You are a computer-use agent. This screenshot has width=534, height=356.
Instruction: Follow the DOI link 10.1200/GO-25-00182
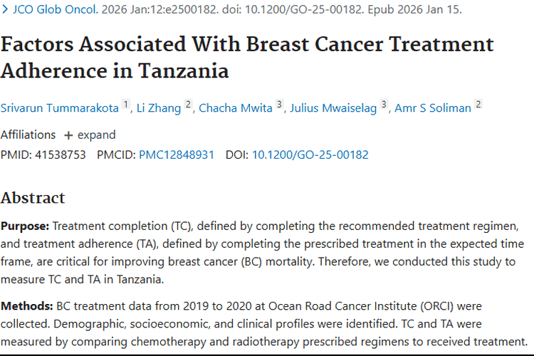[310, 155]
